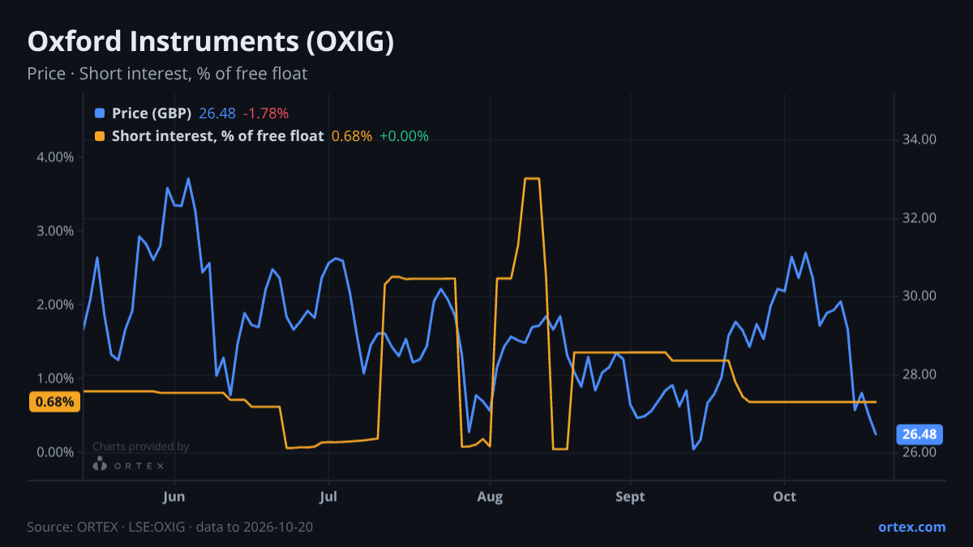This screenshot has height=547, width=973.
Task: Click the Oct x-axis label
Action: tap(784, 496)
